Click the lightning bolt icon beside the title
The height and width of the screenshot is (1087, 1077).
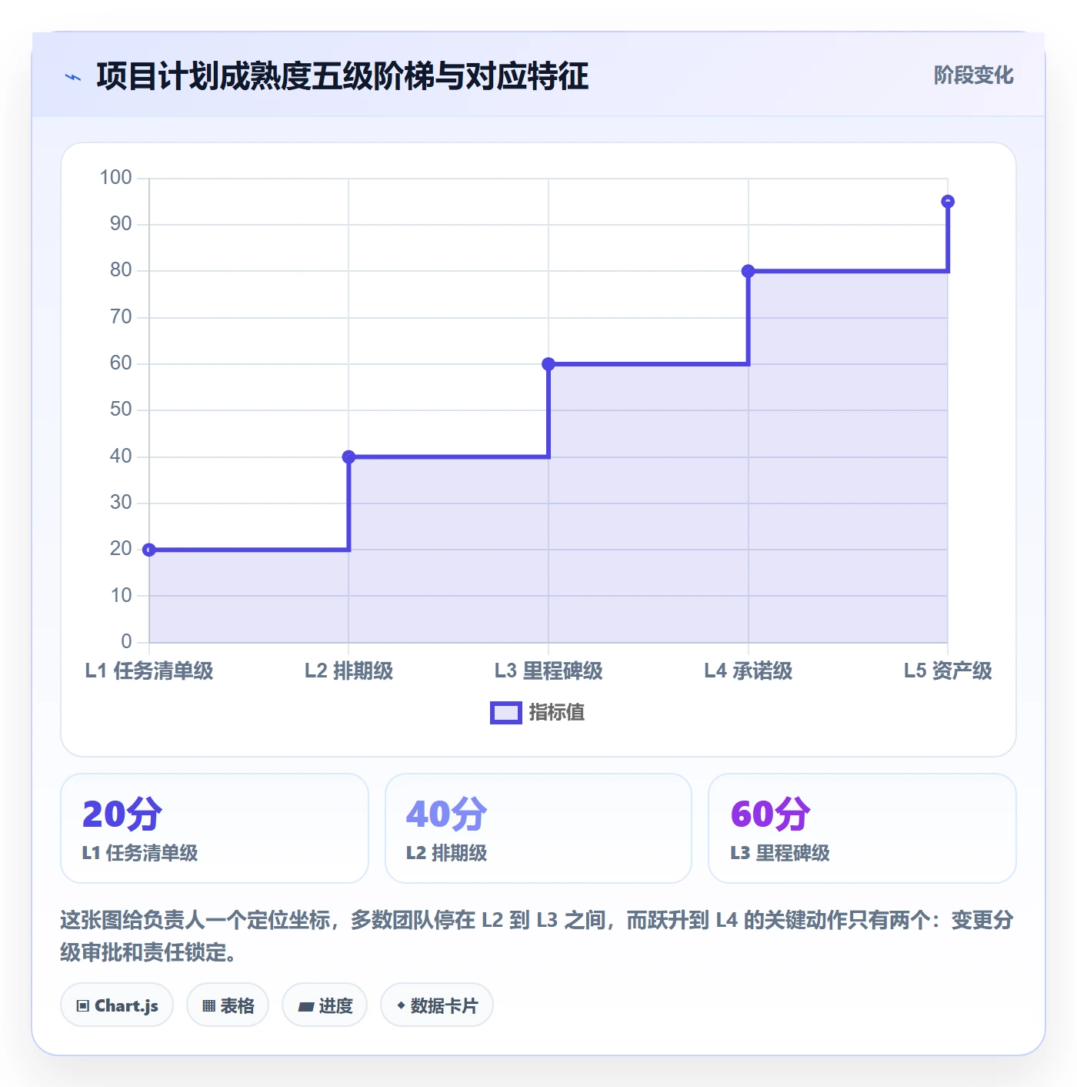pyautogui.click(x=73, y=77)
